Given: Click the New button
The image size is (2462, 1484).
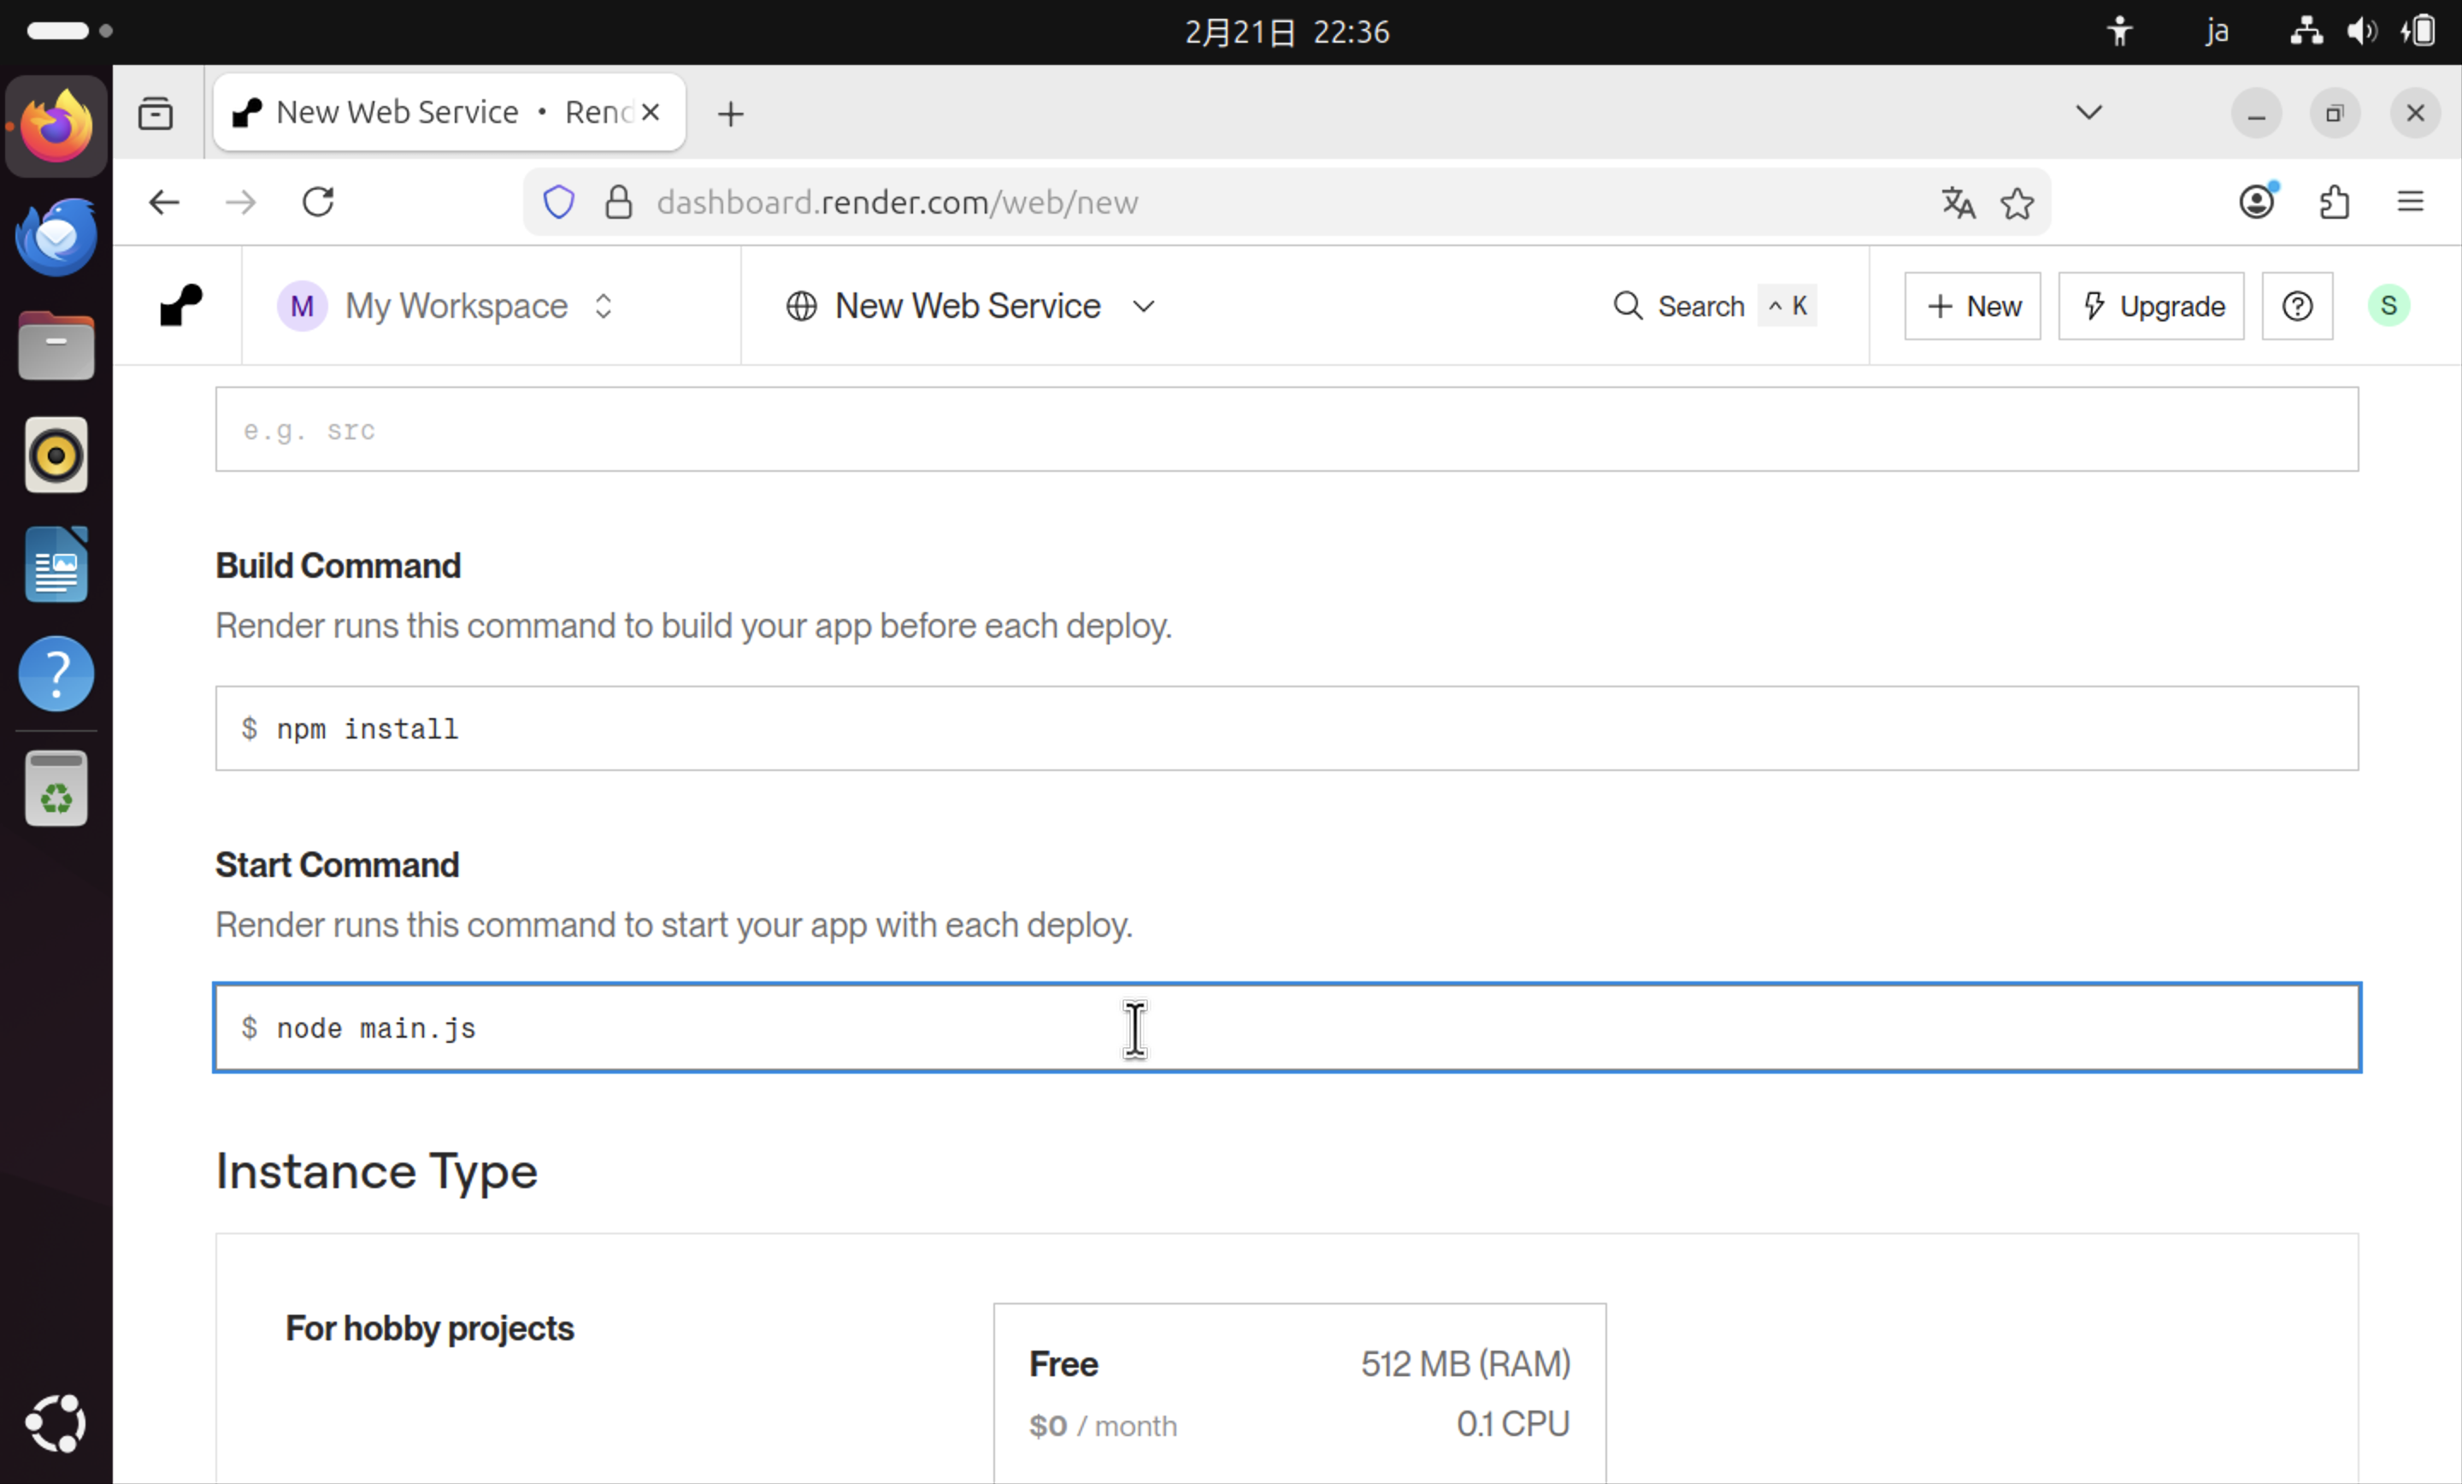Looking at the screenshot, I should (1971, 306).
